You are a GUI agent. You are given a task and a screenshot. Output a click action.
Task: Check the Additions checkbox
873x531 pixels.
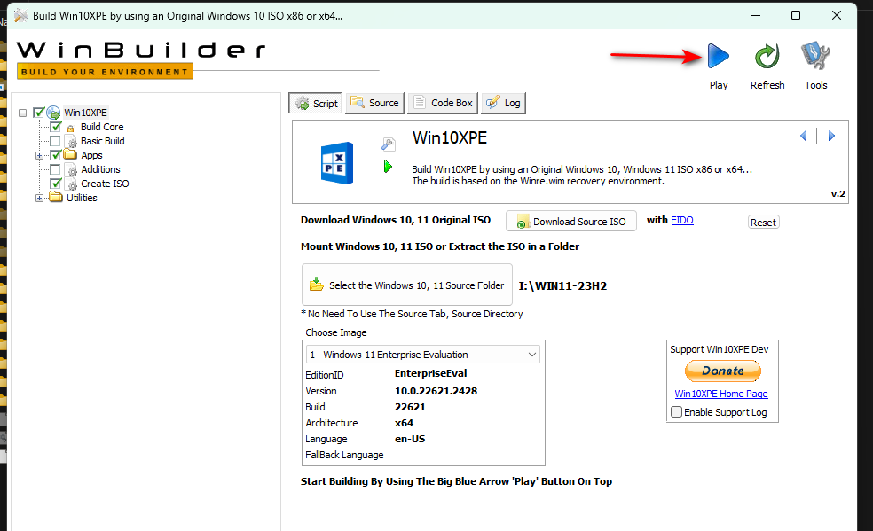55,169
